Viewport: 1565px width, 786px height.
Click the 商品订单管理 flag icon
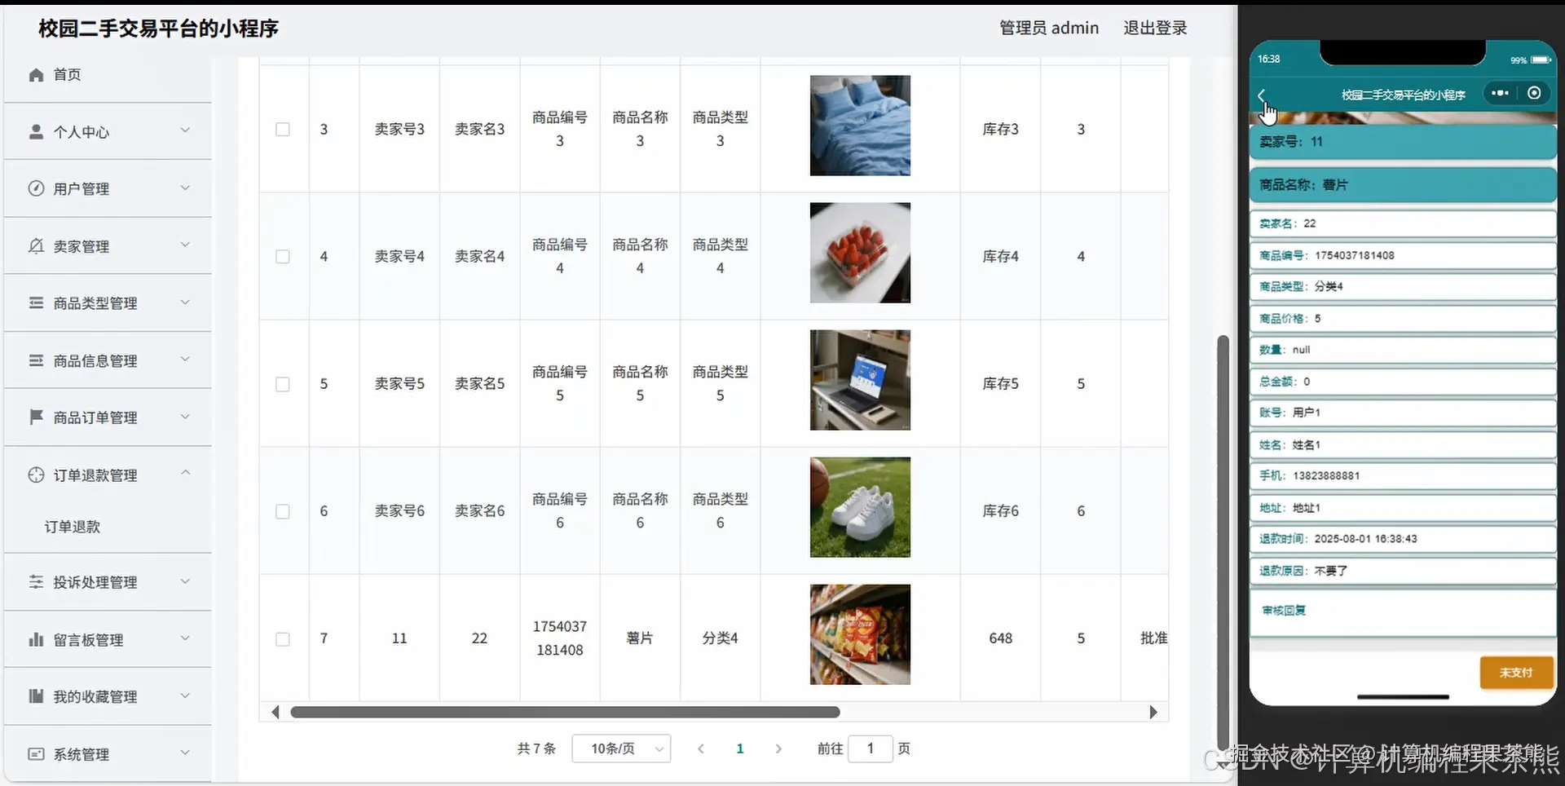pos(36,417)
